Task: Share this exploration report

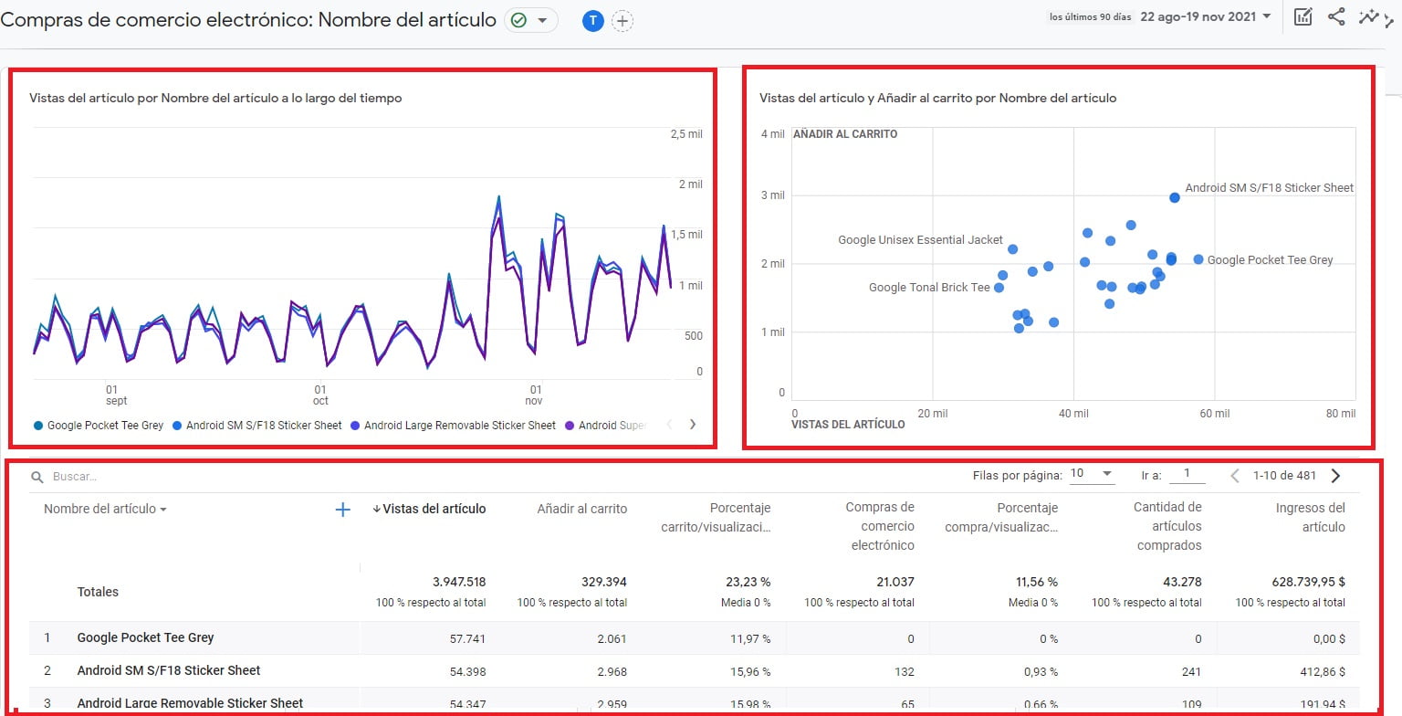Action: pyautogui.click(x=1336, y=17)
